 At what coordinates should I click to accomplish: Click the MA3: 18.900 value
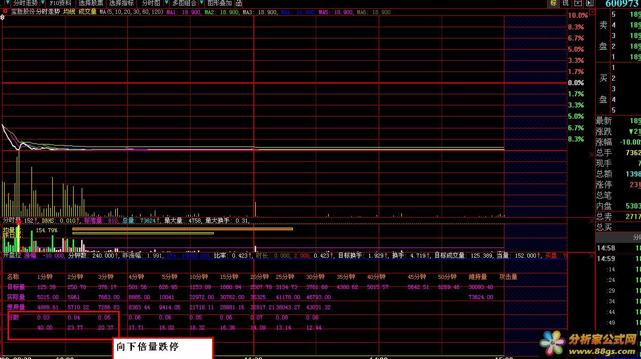click(x=259, y=12)
